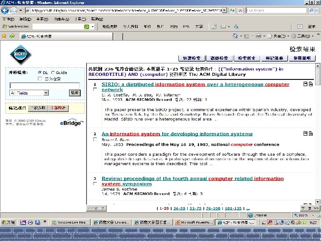The image size is (321, 241).
Task: Open the Tools menu (fifth menu bar item)
Action: point(80,19)
